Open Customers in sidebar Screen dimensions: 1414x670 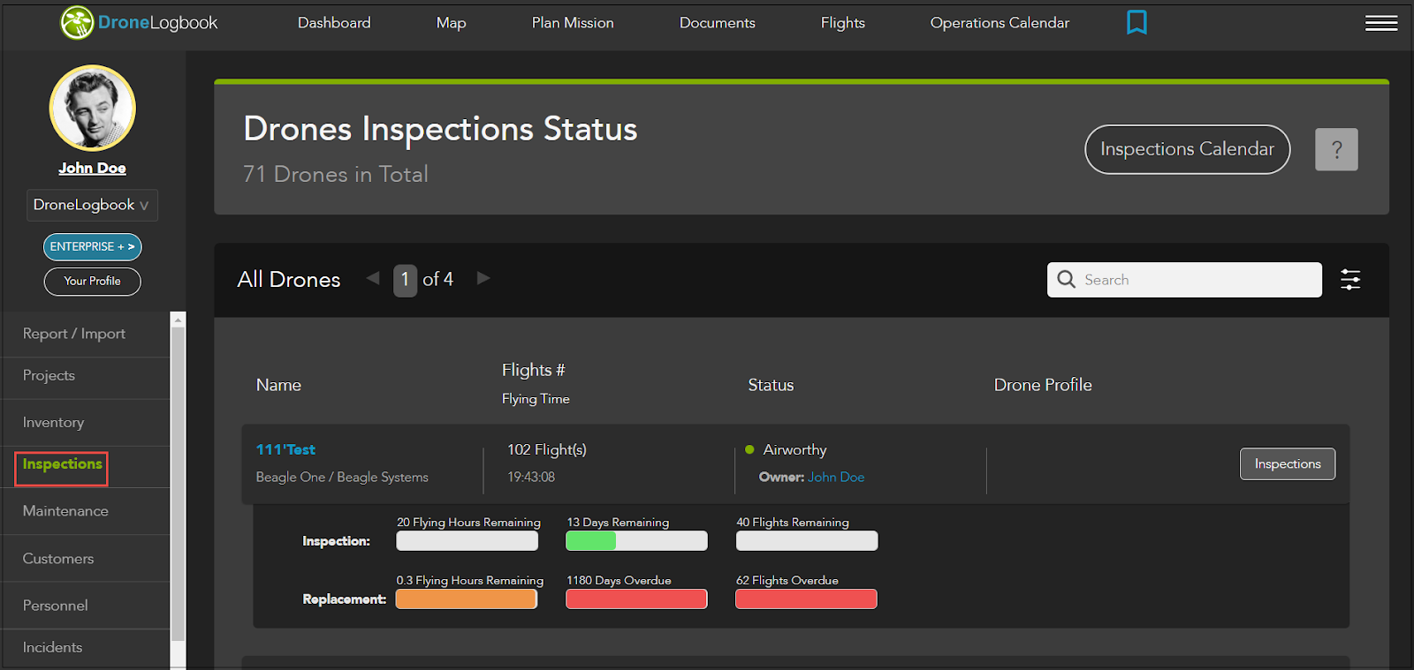(58, 559)
